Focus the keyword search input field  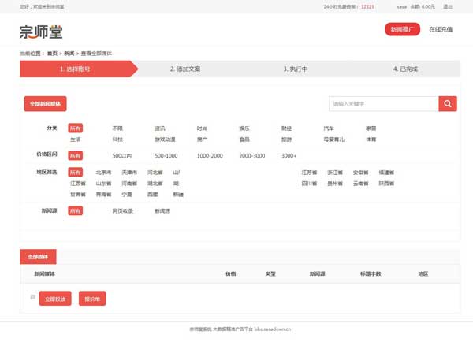(x=384, y=104)
